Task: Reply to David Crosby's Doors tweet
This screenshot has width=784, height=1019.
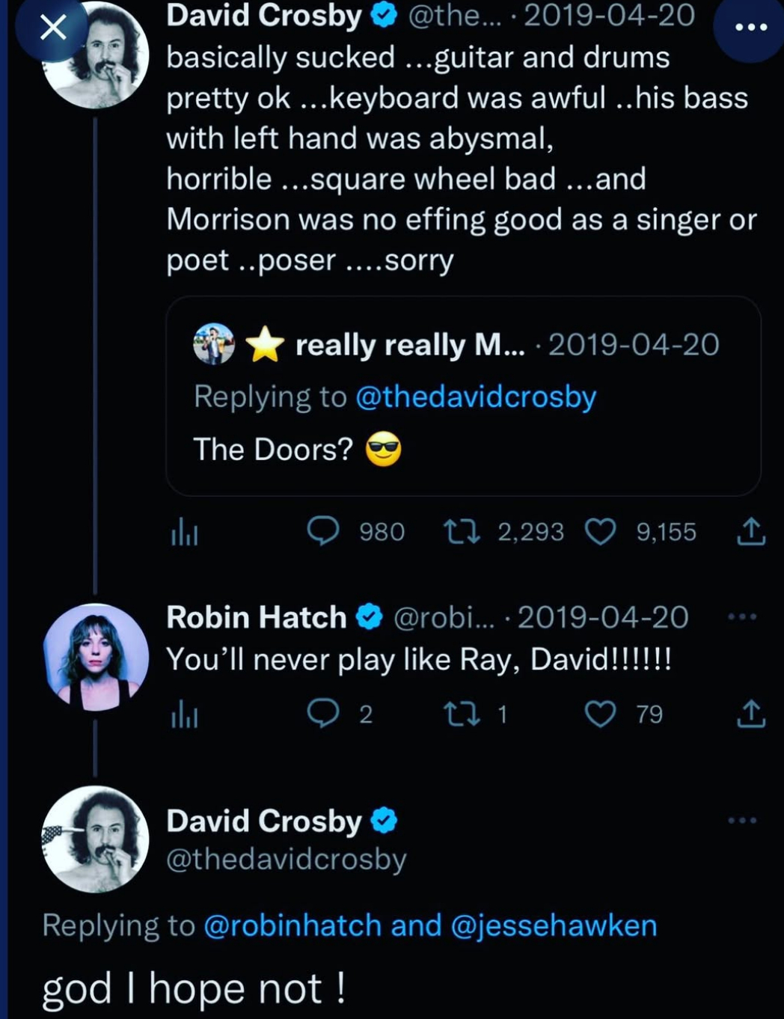Action: pos(324,531)
